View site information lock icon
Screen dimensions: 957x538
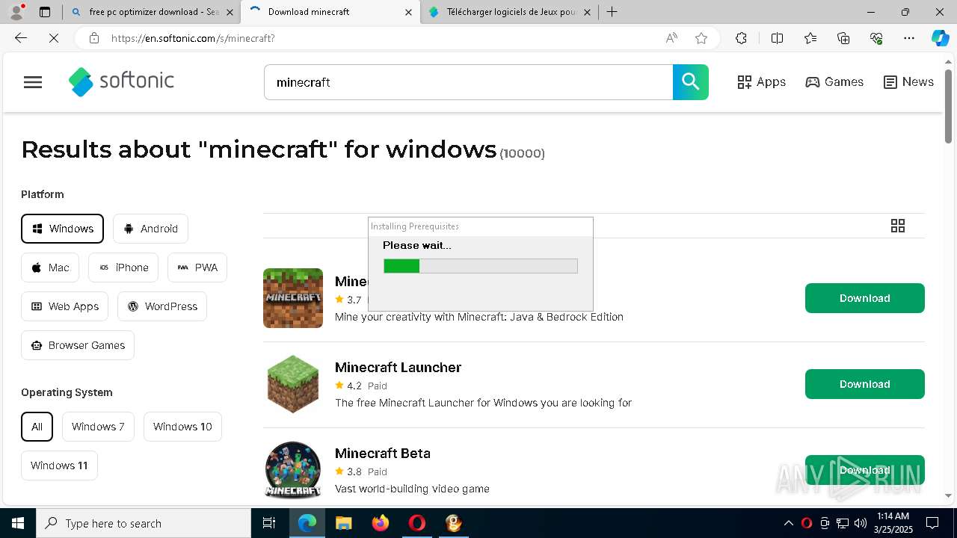(94, 38)
